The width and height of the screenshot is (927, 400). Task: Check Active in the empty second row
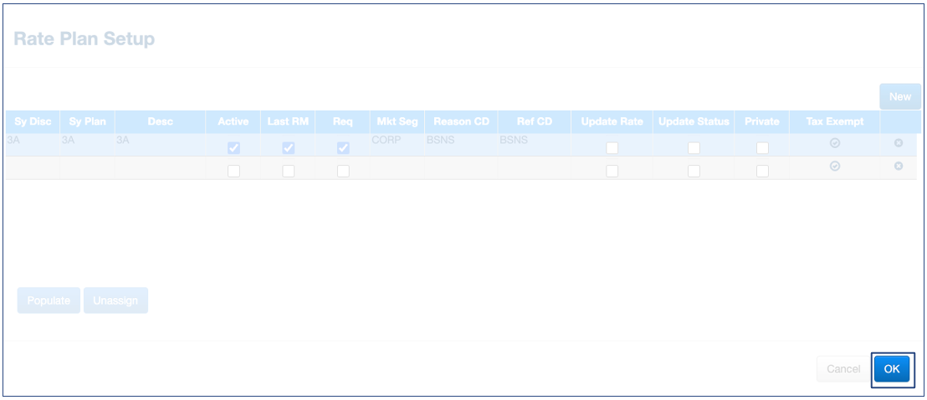(233, 171)
